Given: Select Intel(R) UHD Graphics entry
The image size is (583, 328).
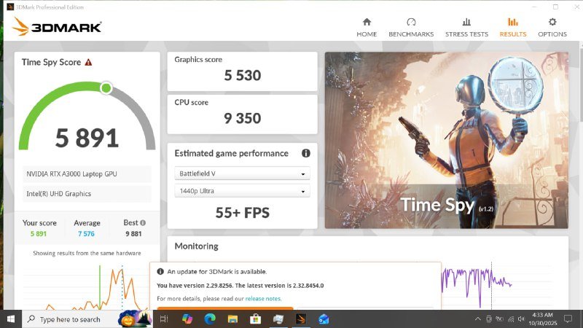Looking at the screenshot, I should point(87,194).
